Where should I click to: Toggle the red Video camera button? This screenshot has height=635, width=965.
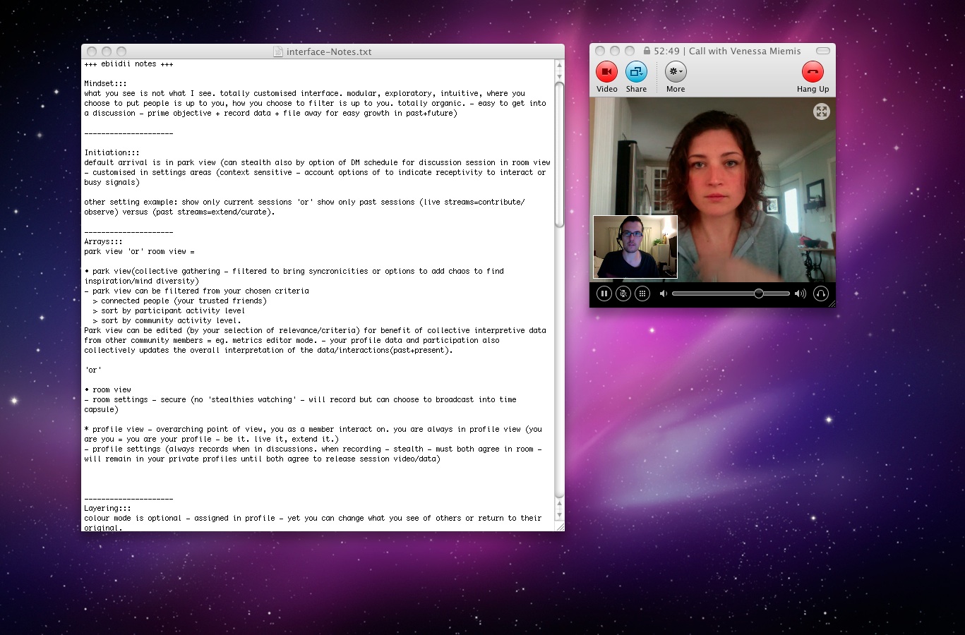pos(606,72)
